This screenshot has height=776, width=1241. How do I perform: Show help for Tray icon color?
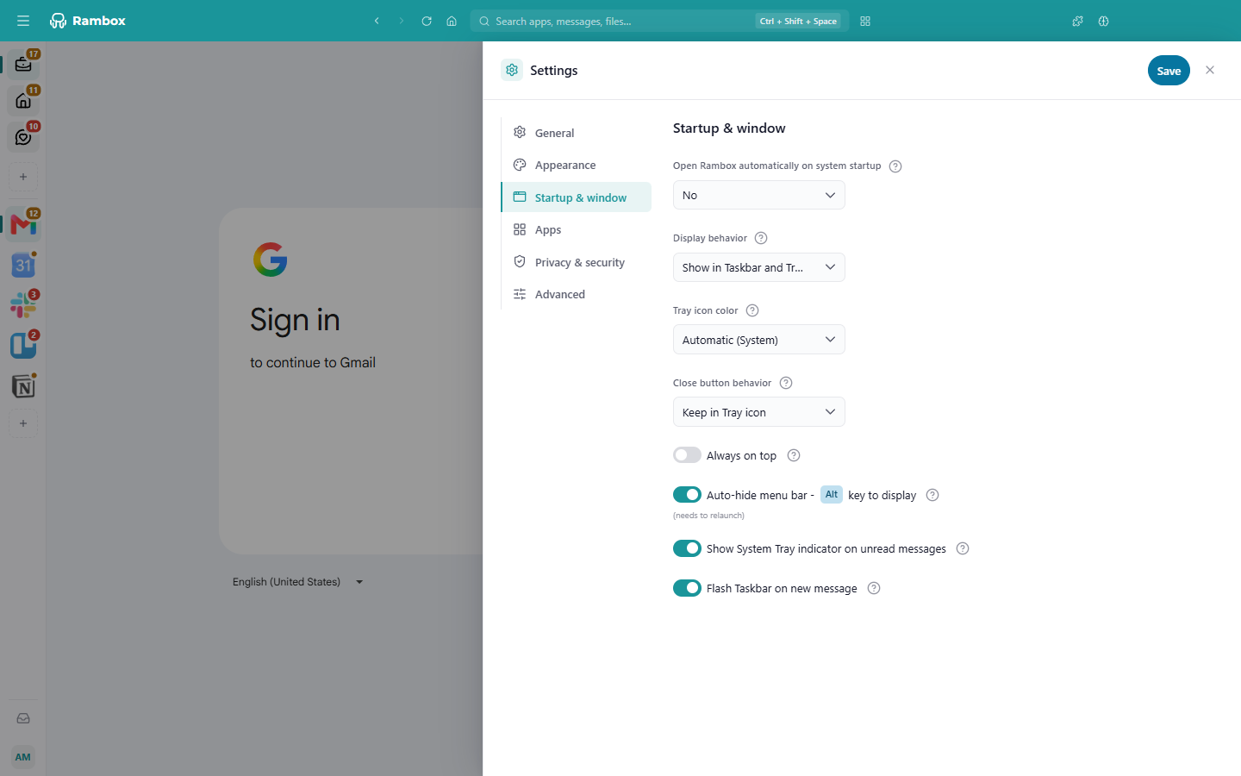click(752, 310)
